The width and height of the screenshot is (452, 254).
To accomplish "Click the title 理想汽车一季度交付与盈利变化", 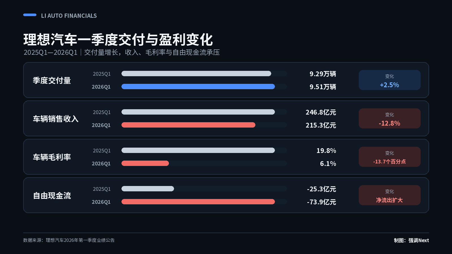I will (x=118, y=40).
